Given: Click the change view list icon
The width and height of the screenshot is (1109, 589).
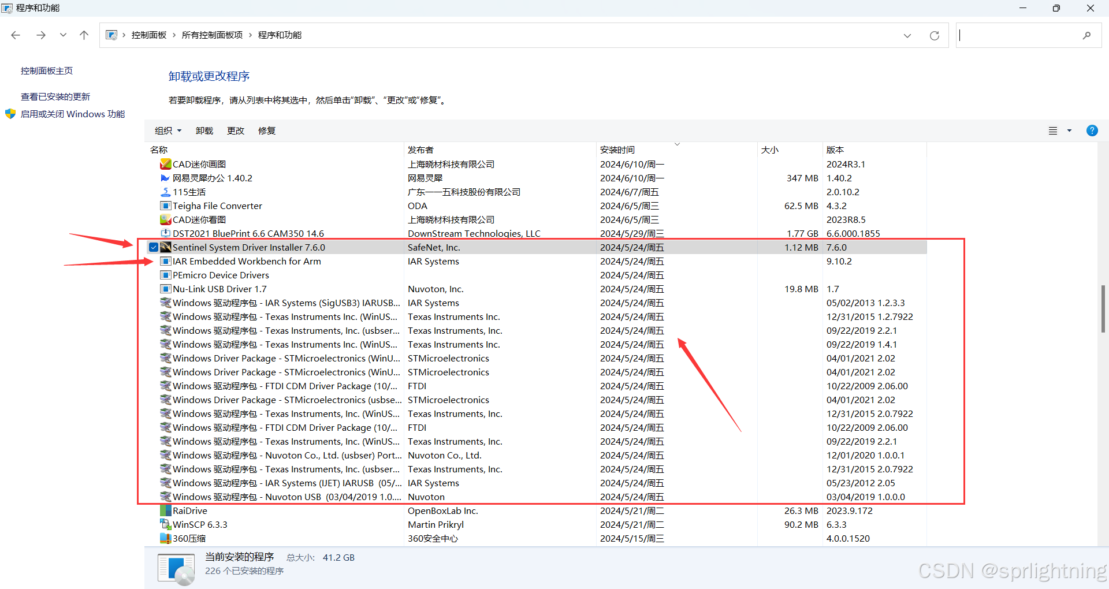Looking at the screenshot, I should (x=1053, y=131).
